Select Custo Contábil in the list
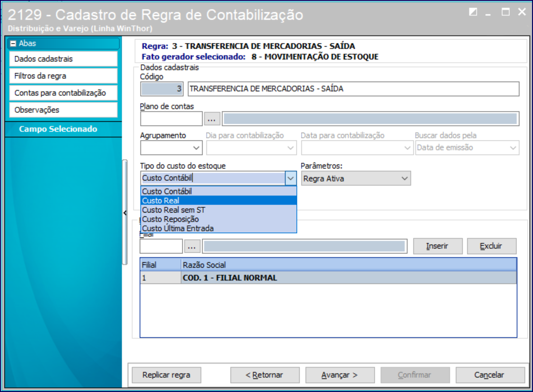 [x=219, y=191]
